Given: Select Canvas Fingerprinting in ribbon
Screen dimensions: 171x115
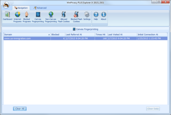Looking at the screenshot, I should (x=38, y=17).
